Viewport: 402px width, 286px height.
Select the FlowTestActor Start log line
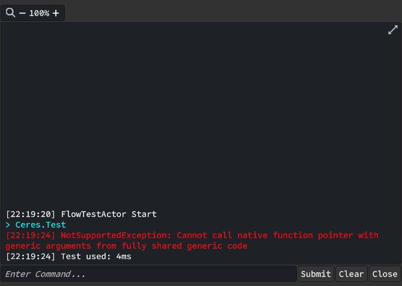[109, 214]
